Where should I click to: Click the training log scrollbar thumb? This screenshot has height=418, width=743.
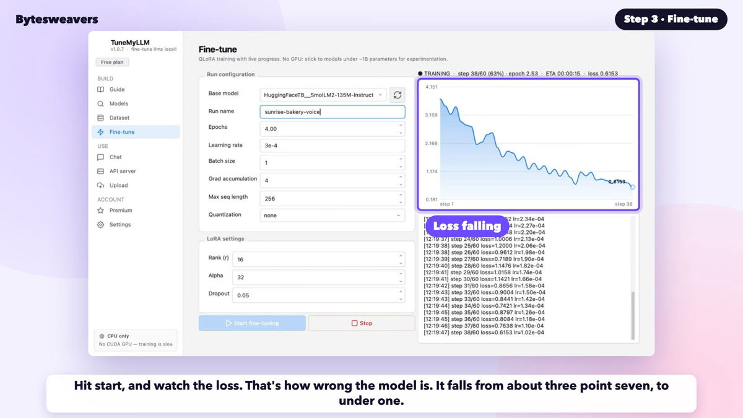(633, 315)
